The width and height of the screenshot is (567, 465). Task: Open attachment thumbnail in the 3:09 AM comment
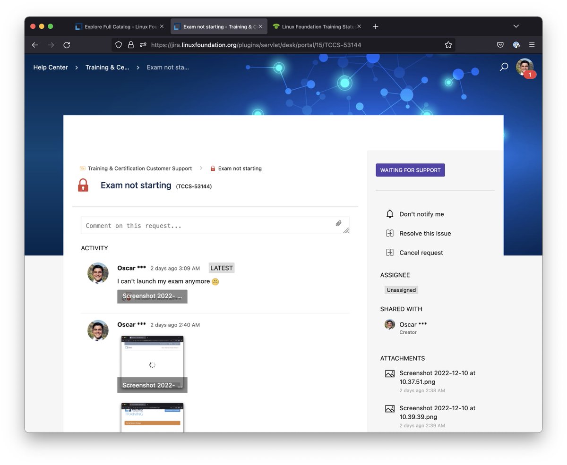click(152, 296)
